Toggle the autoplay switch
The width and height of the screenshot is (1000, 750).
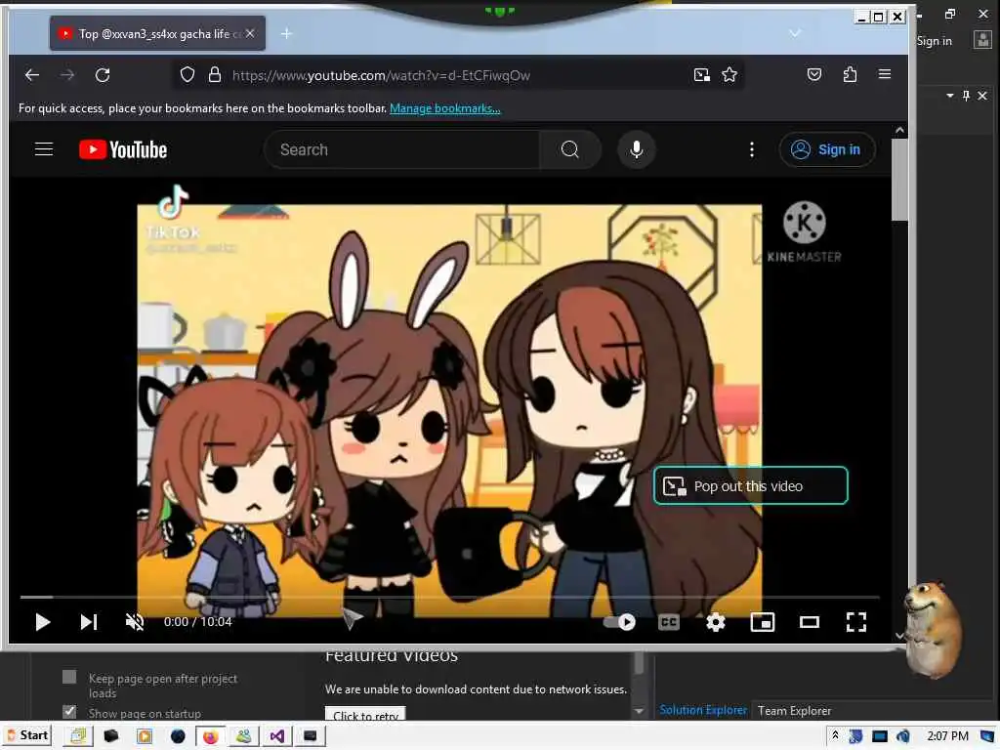(x=619, y=622)
